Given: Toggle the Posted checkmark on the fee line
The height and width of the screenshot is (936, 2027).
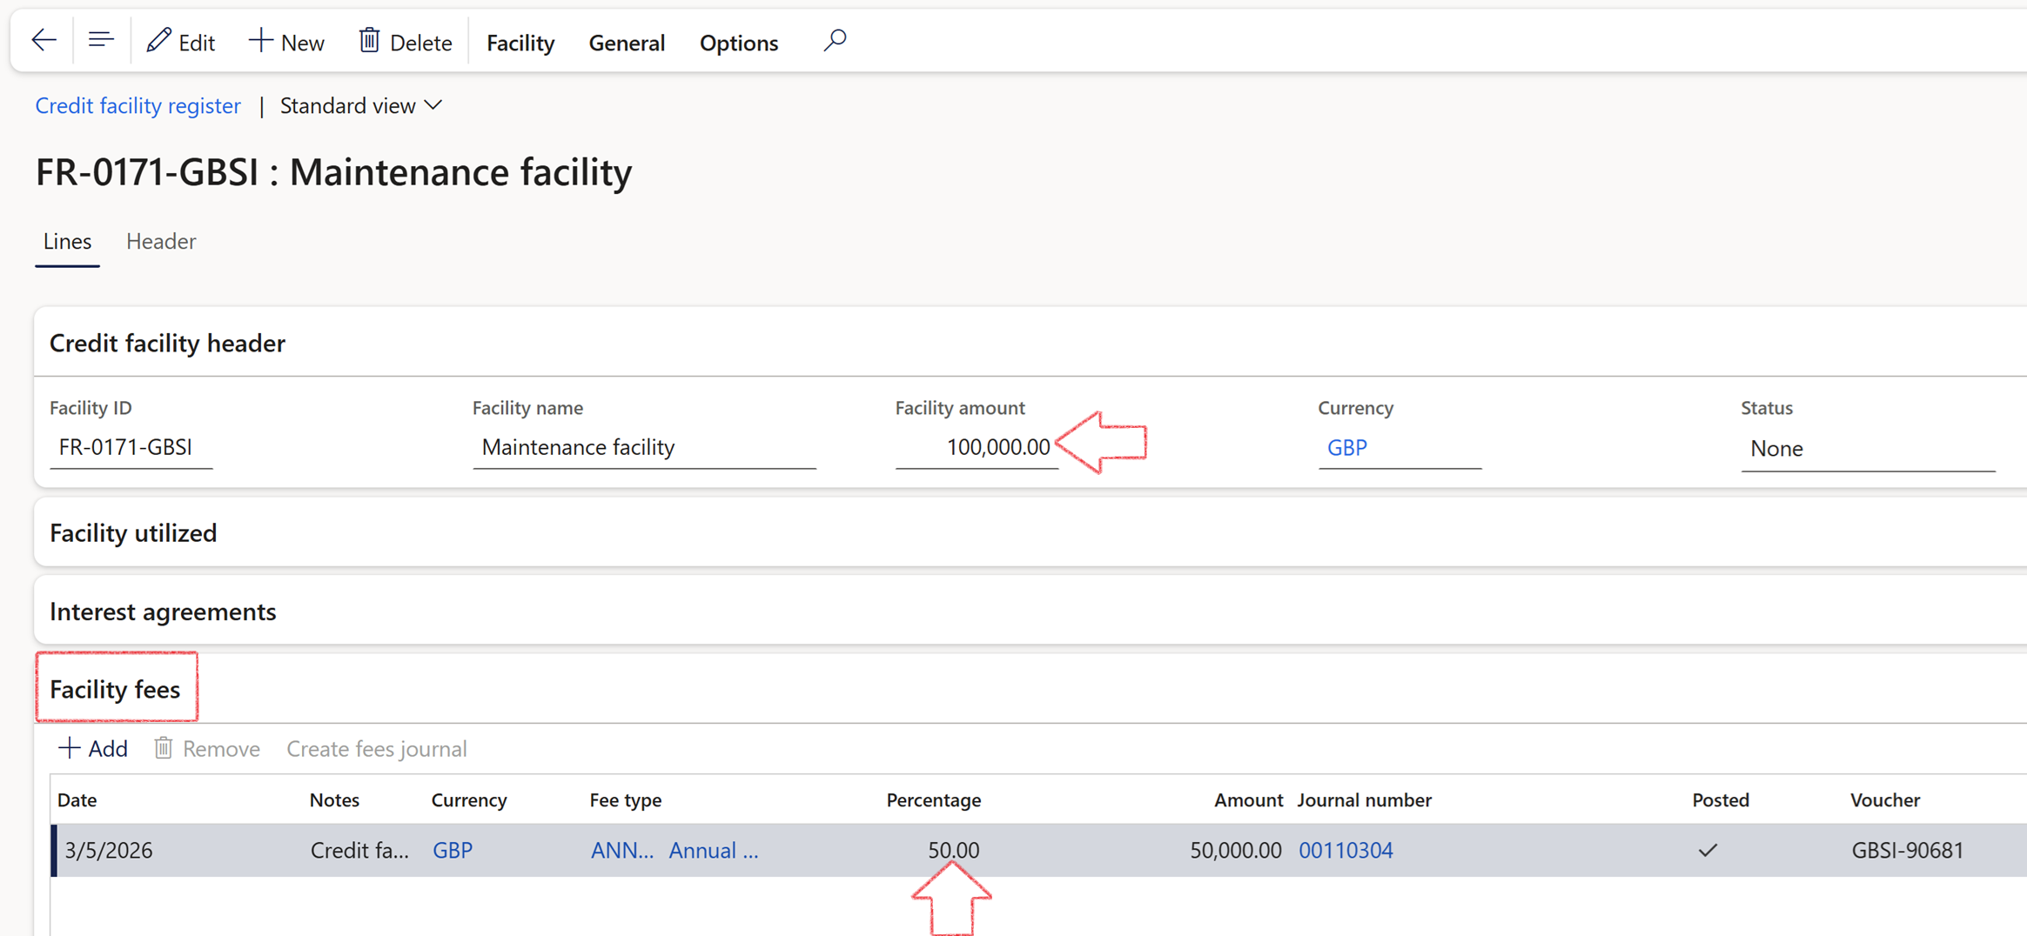Looking at the screenshot, I should click(1706, 850).
